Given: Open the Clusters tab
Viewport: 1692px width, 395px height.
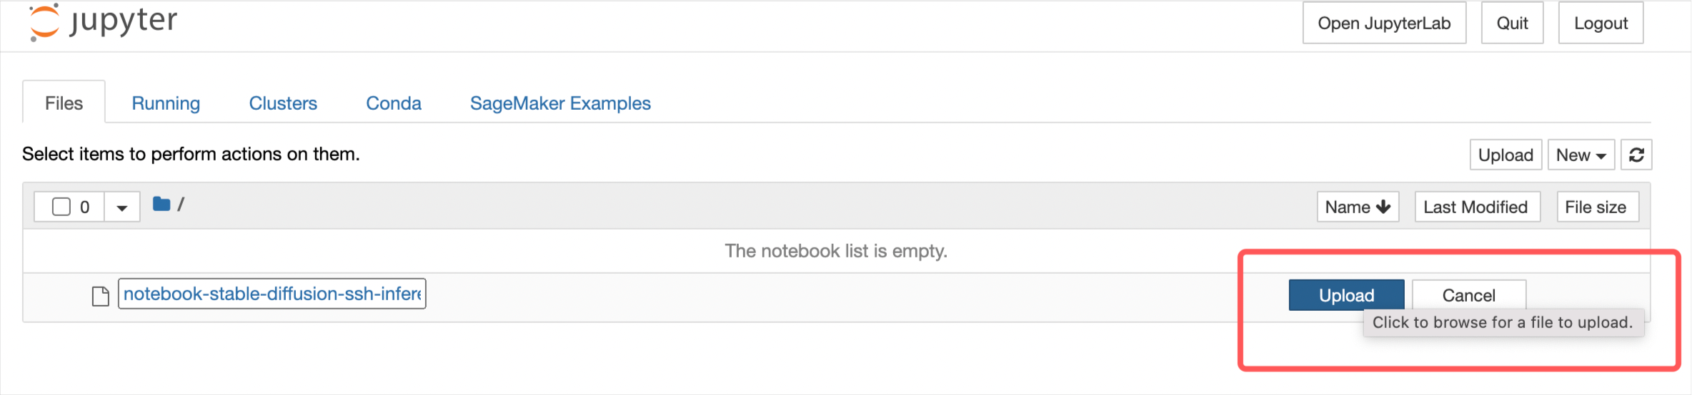Looking at the screenshot, I should [283, 103].
